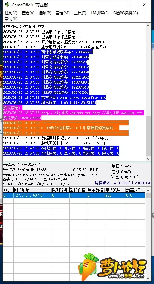Click the Run17/8 Soc0/0 Usr16/23 line
This screenshot has width=154, height=284.
click(24, 170)
